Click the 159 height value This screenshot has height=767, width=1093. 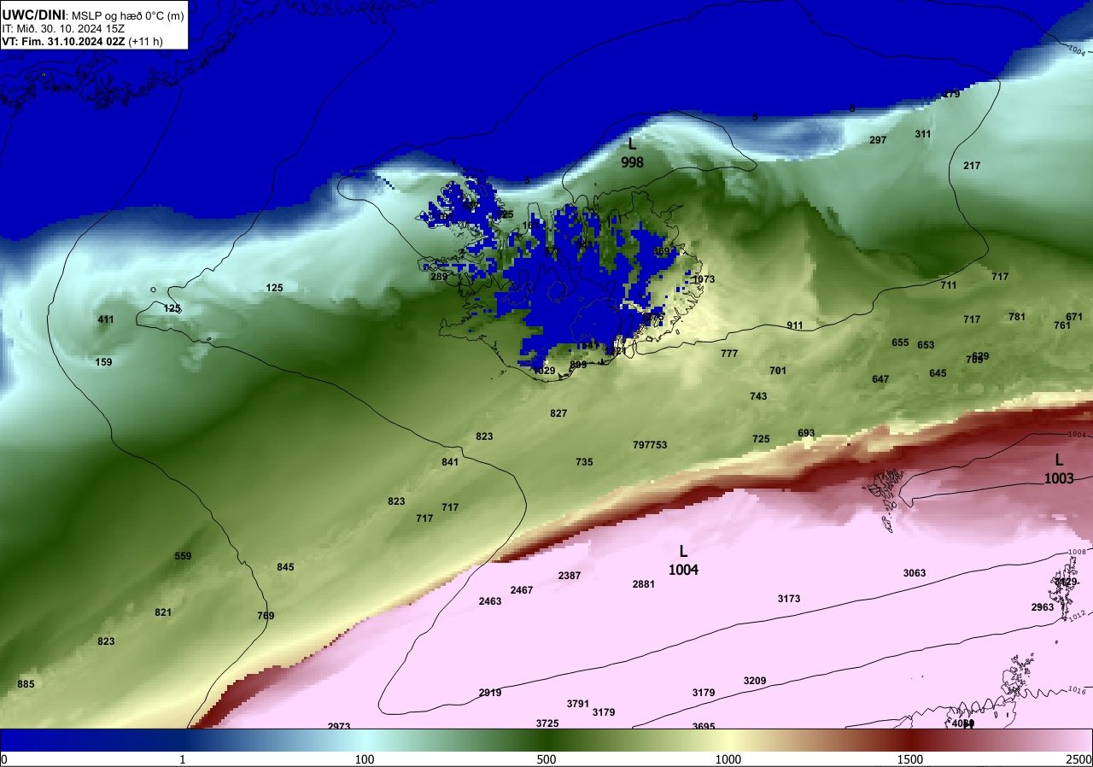pos(103,362)
